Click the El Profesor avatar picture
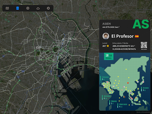152x114 pixels. (106, 36)
